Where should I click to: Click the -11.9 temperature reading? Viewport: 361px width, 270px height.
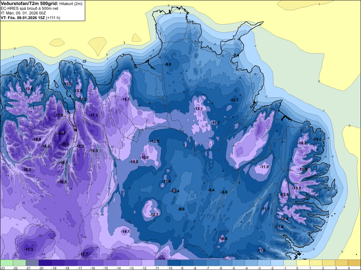[264, 167]
